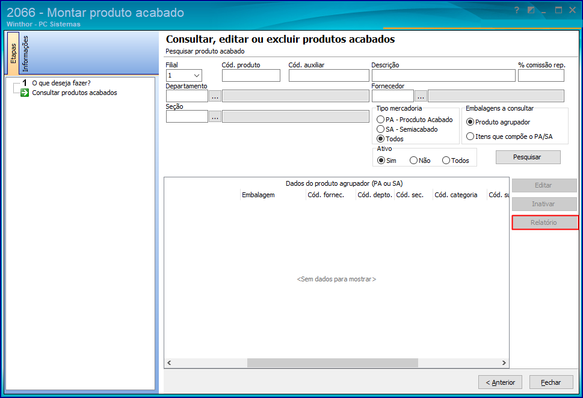Click the Inativar button
This screenshot has width=583, height=398.
pos(544,204)
